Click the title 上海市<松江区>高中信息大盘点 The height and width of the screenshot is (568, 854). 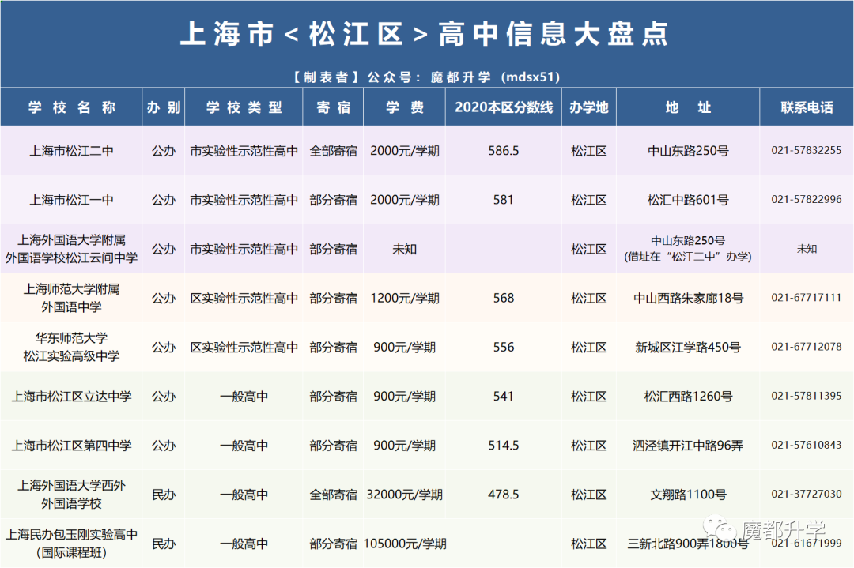coord(425,34)
